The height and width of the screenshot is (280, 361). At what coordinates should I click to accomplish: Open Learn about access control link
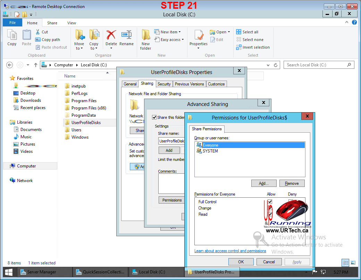click(x=230, y=251)
